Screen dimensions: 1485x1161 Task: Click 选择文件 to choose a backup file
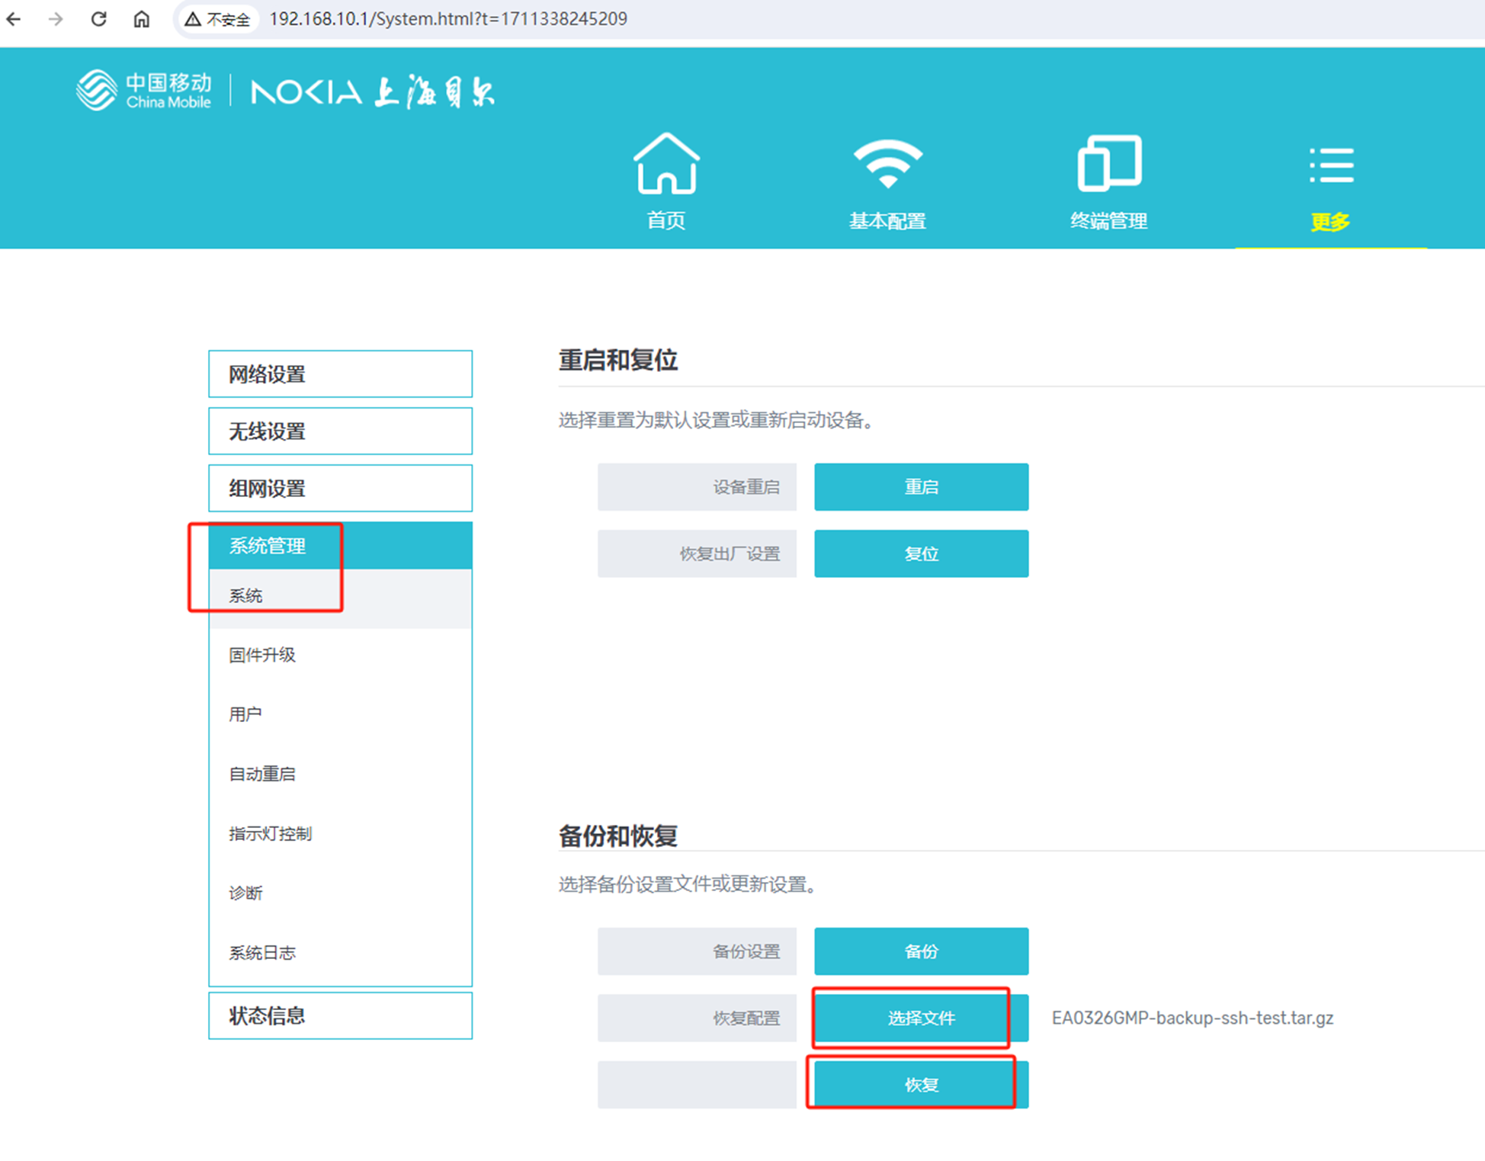pyautogui.click(x=920, y=1017)
